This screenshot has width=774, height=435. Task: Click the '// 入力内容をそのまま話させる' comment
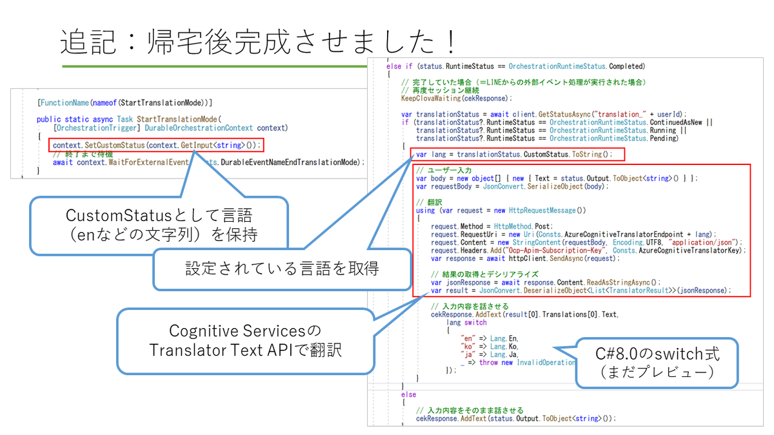(470, 411)
